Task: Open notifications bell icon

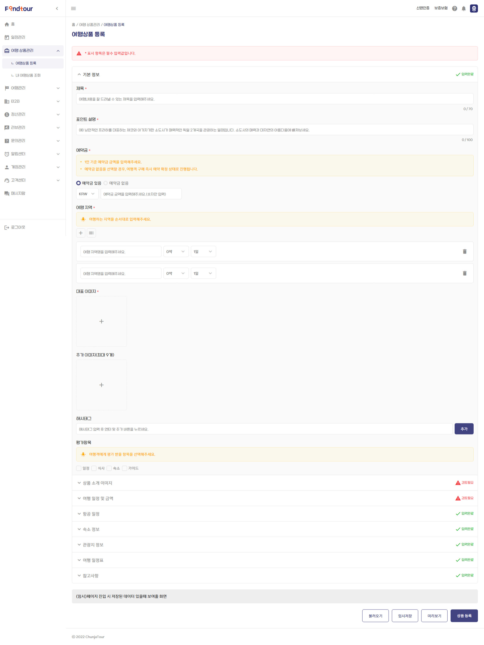Action: pos(463,8)
